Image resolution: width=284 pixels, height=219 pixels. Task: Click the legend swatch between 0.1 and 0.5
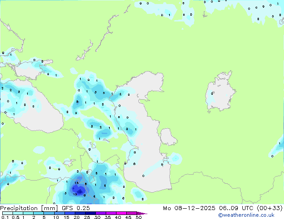tap(8, 213)
